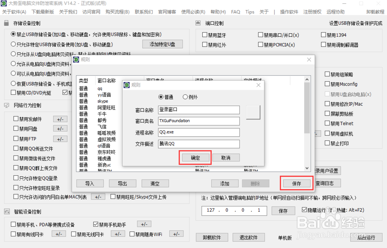Click the 类型 column header
Viewport: 387px width, 248px height.
tap(84, 80)
